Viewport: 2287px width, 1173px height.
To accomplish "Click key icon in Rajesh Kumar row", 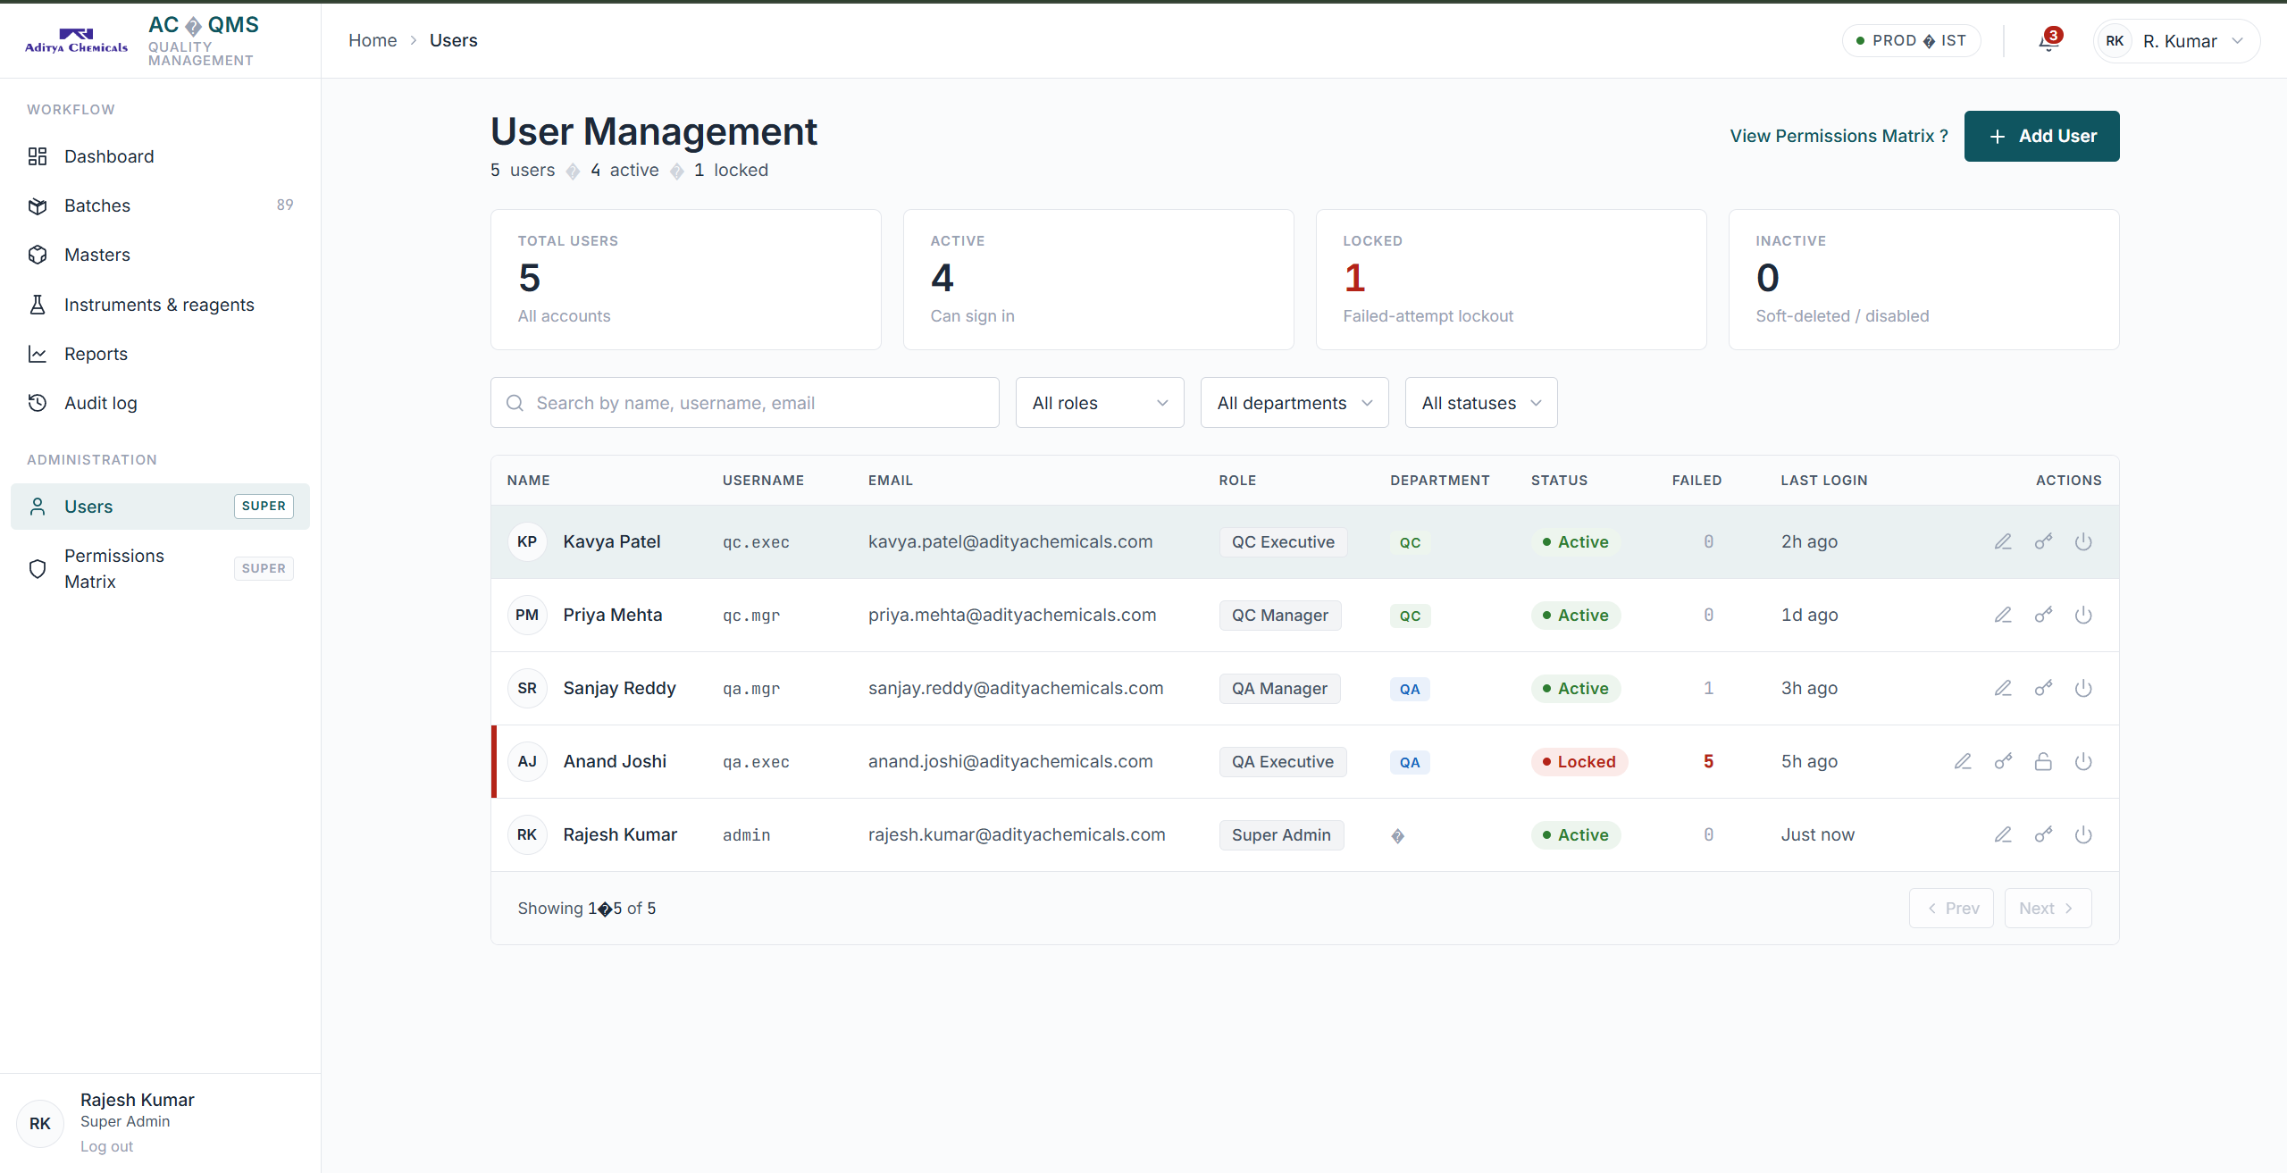I will [x=2043, y=834].
